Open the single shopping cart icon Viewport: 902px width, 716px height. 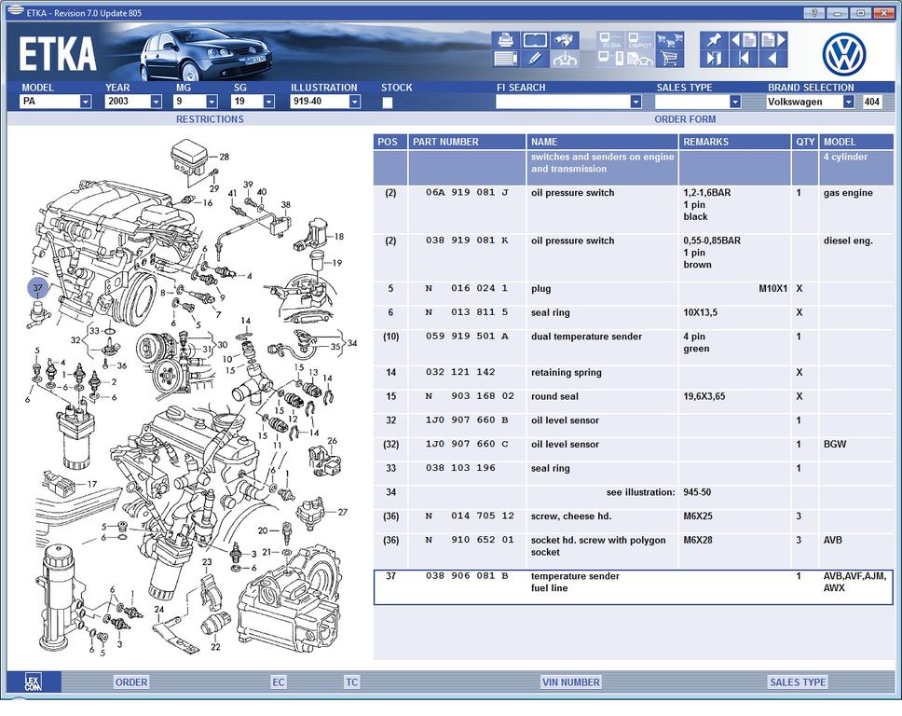669,59
